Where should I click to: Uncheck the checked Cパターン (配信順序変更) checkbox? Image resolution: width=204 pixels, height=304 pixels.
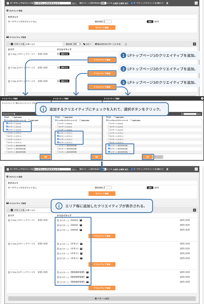[109, 152]
